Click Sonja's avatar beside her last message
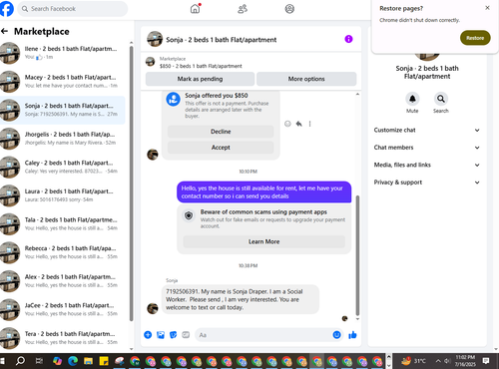The image size is (499, 369). 153,308
